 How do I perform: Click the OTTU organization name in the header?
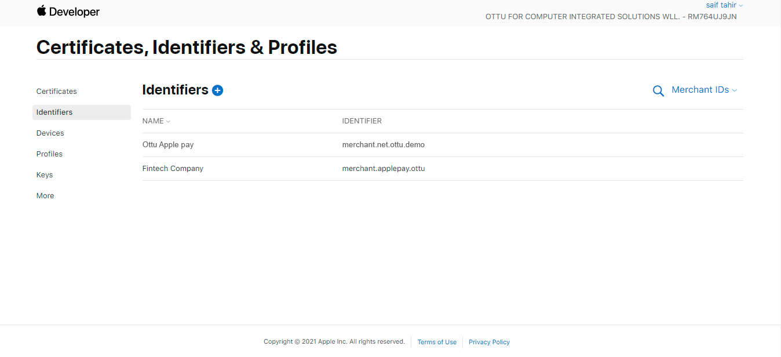point(611,16)
